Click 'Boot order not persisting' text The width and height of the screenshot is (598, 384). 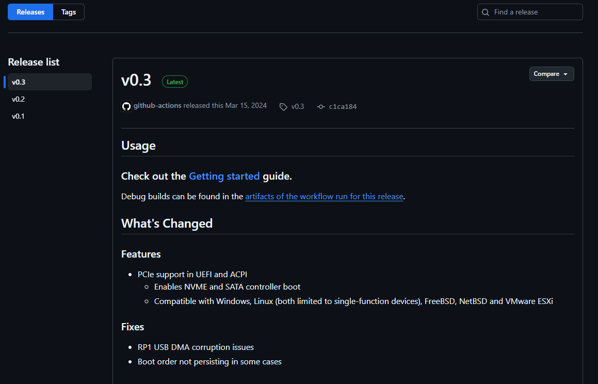pyautogui.click(x=184, y=361)
